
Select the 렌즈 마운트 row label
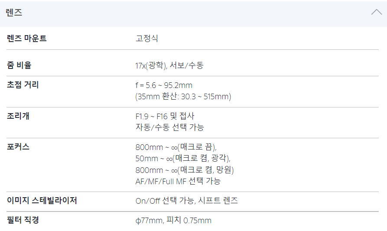pyautogui.click(x=27, y=39)
